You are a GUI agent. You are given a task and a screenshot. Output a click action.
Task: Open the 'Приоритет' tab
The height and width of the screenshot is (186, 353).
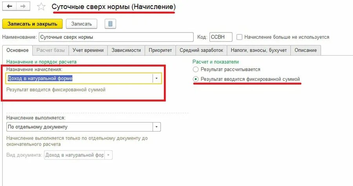160,51
